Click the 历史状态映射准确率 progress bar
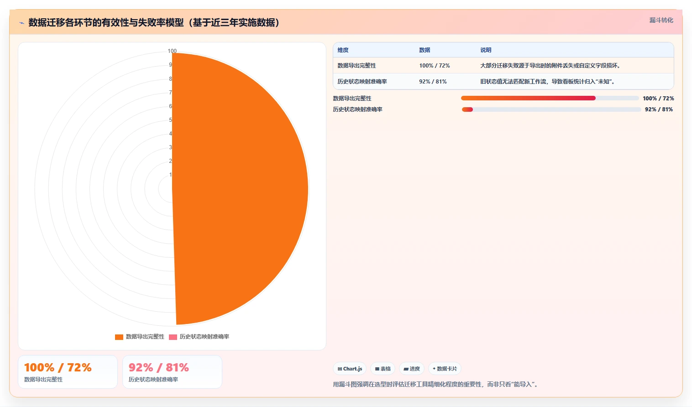The height and width of the screenshot is (407, 692). tap(551, 110)
